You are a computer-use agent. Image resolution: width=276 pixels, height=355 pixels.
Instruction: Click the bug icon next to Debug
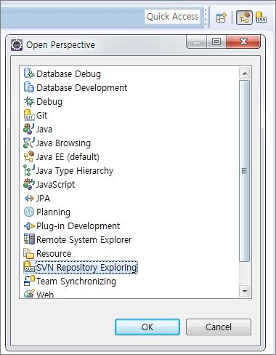pyautogui.click(x=29, y=101)
